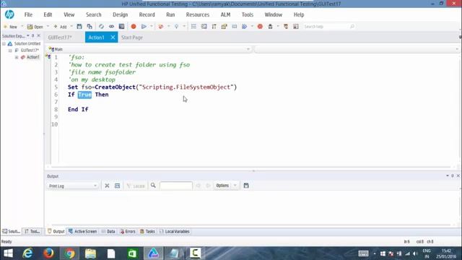
Task: Click the Locate button in Output
Action: [x=136, y=186]
